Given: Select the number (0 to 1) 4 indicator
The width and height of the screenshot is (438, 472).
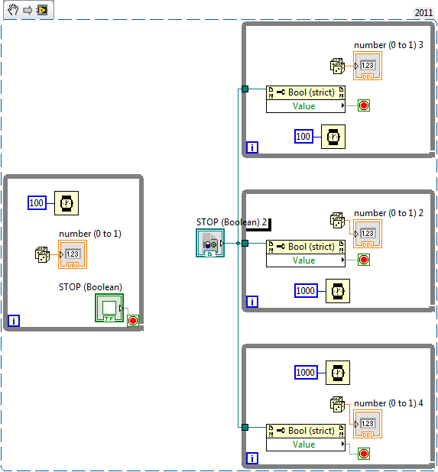Looking at the screenshot, I should [368, 424].
